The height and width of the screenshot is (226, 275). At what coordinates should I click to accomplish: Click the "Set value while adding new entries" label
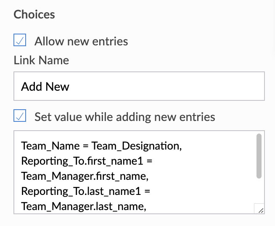(124, 116)
